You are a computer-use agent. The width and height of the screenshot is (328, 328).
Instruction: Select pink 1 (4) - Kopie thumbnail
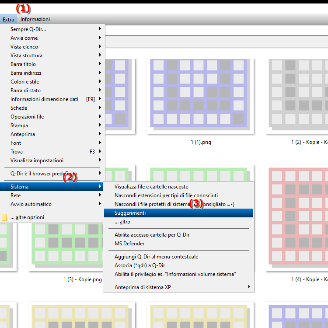(297, 217)
